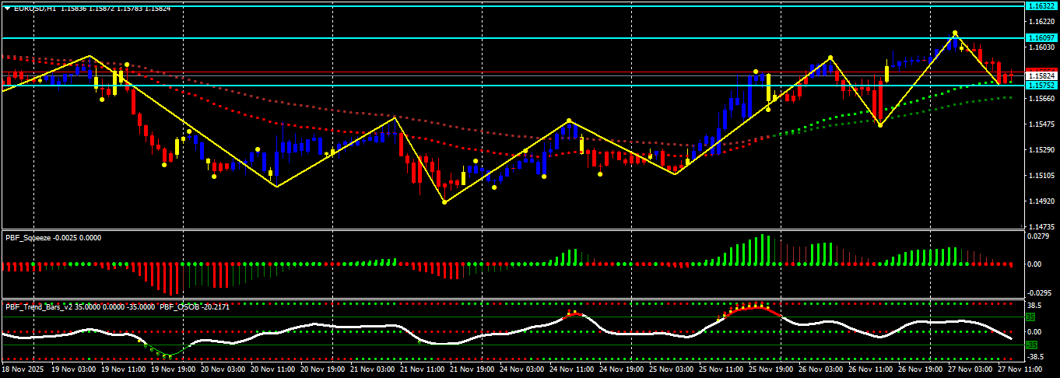Click the 24 Nov 11:00 time label

pyautogui.click(x=573, y=370)
